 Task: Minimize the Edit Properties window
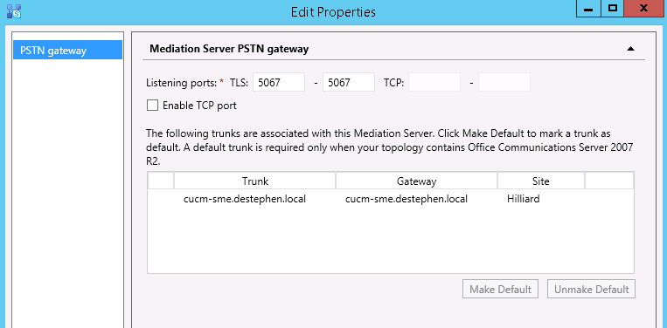tap(588, 9)
